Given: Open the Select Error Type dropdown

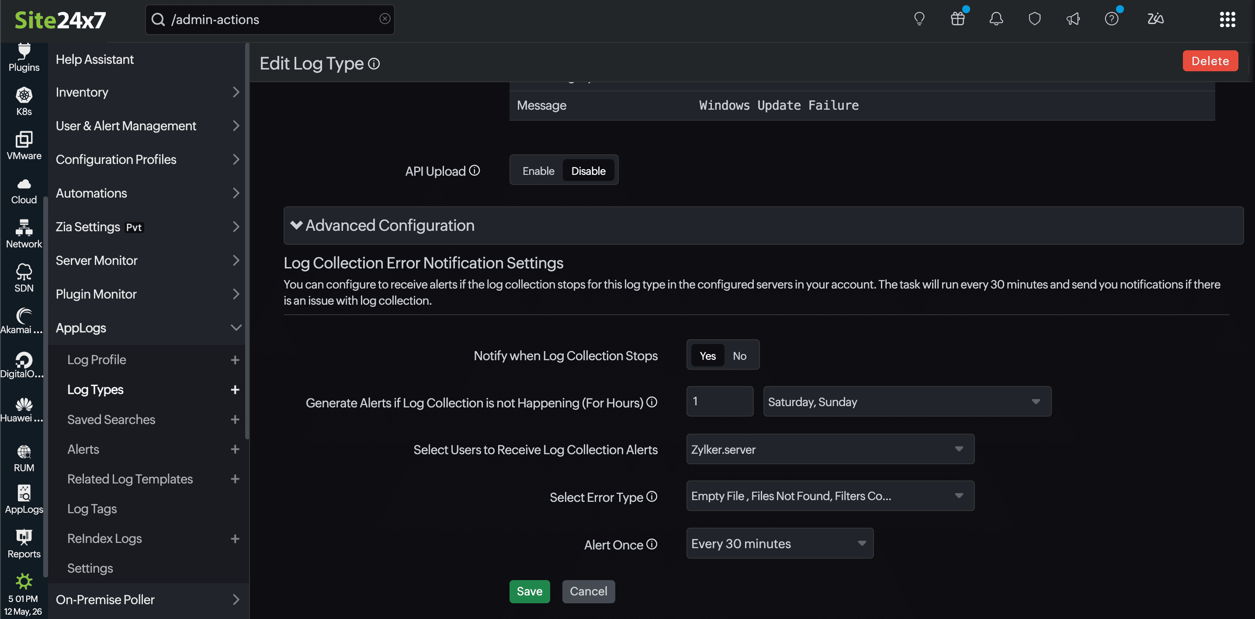Looking at the screenshot, I should pos(830,496).
